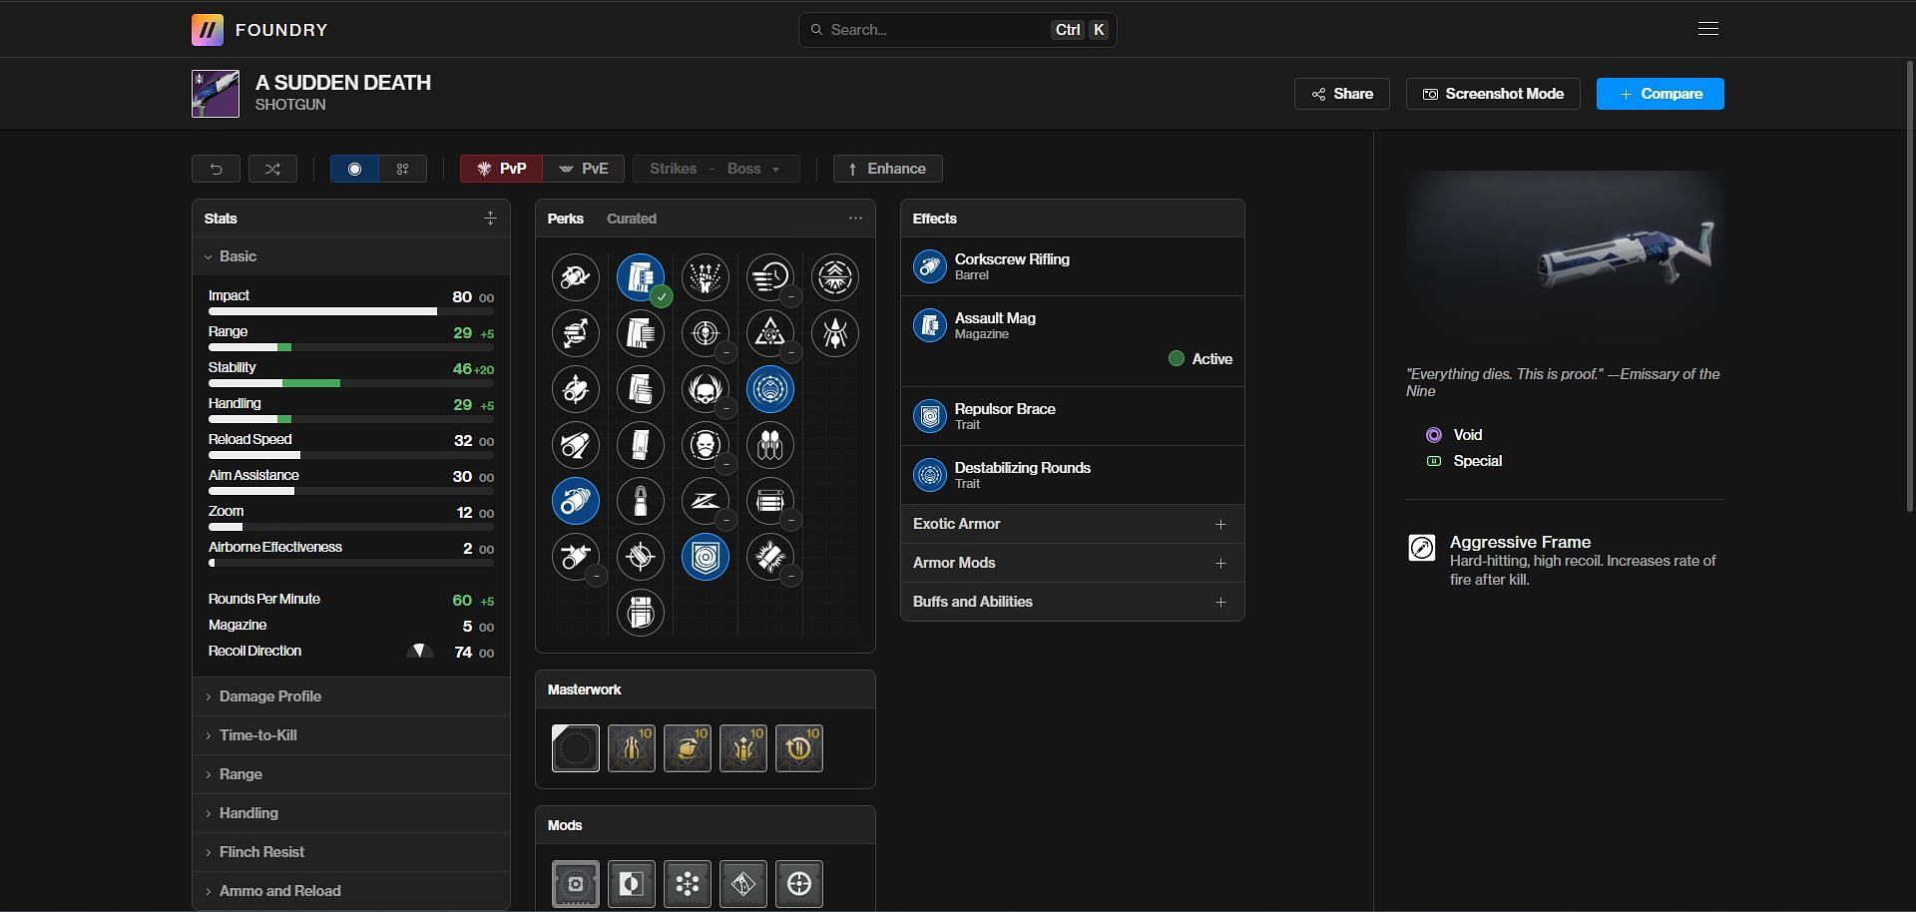
Task: Pick the empty masterwork slot
Action: pos(576,748)
